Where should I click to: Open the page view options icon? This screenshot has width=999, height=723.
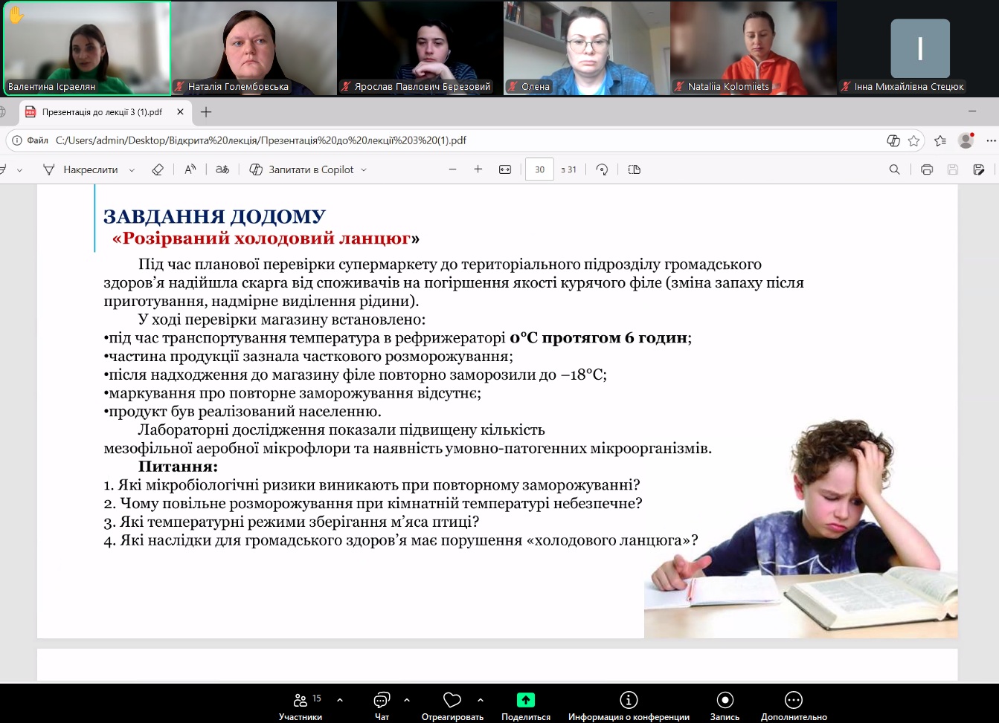635,169
